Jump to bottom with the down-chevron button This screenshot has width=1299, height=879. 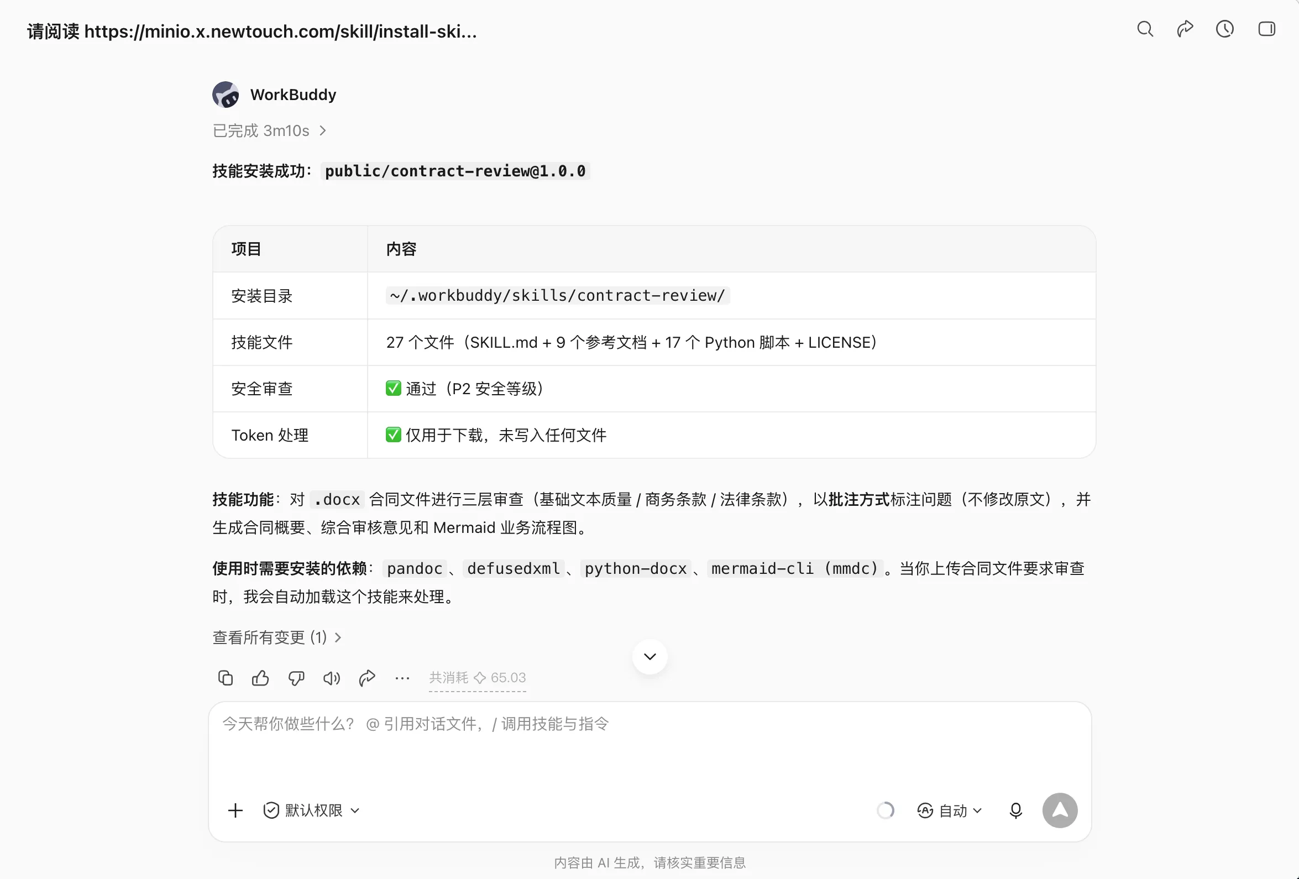pyautogui.click(x=650, y=656)
